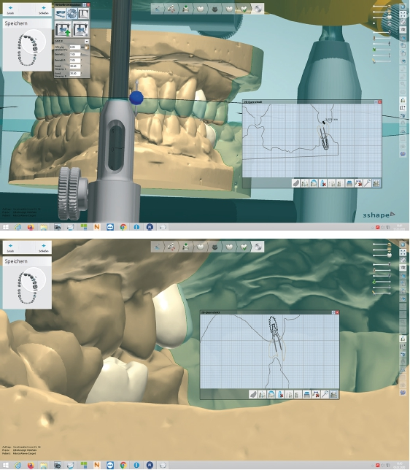Click the Bennett L value field
Viewport: 410px width, 470px height.
tap(74, 54)
